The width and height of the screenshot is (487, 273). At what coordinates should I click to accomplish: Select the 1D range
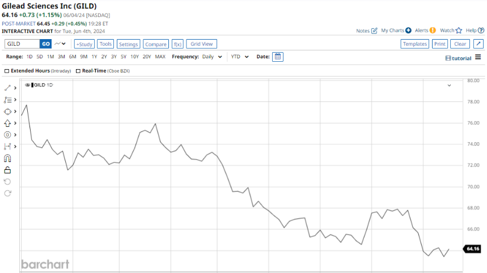pyautogui.click(x=29, y=57)
